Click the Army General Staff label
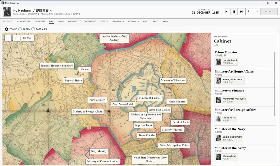The width and height of the screenshot is (280, 166). [x=123, y=104]
